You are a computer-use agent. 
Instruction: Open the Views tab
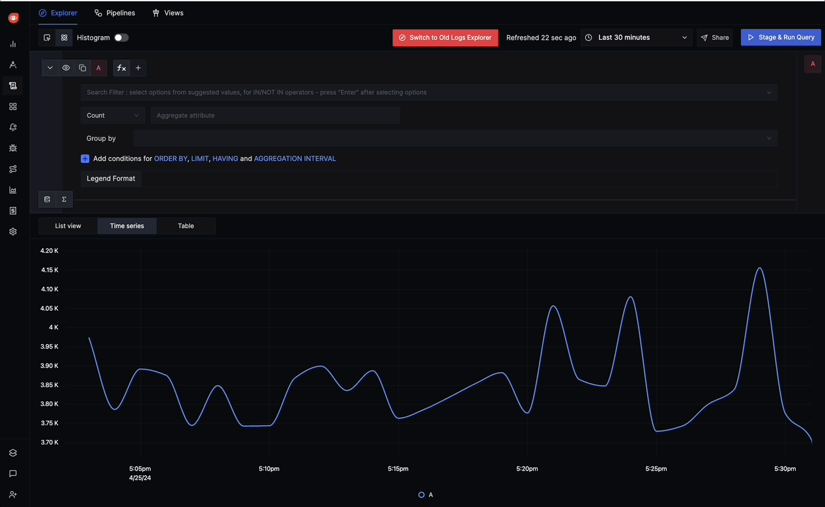[167, 13]
